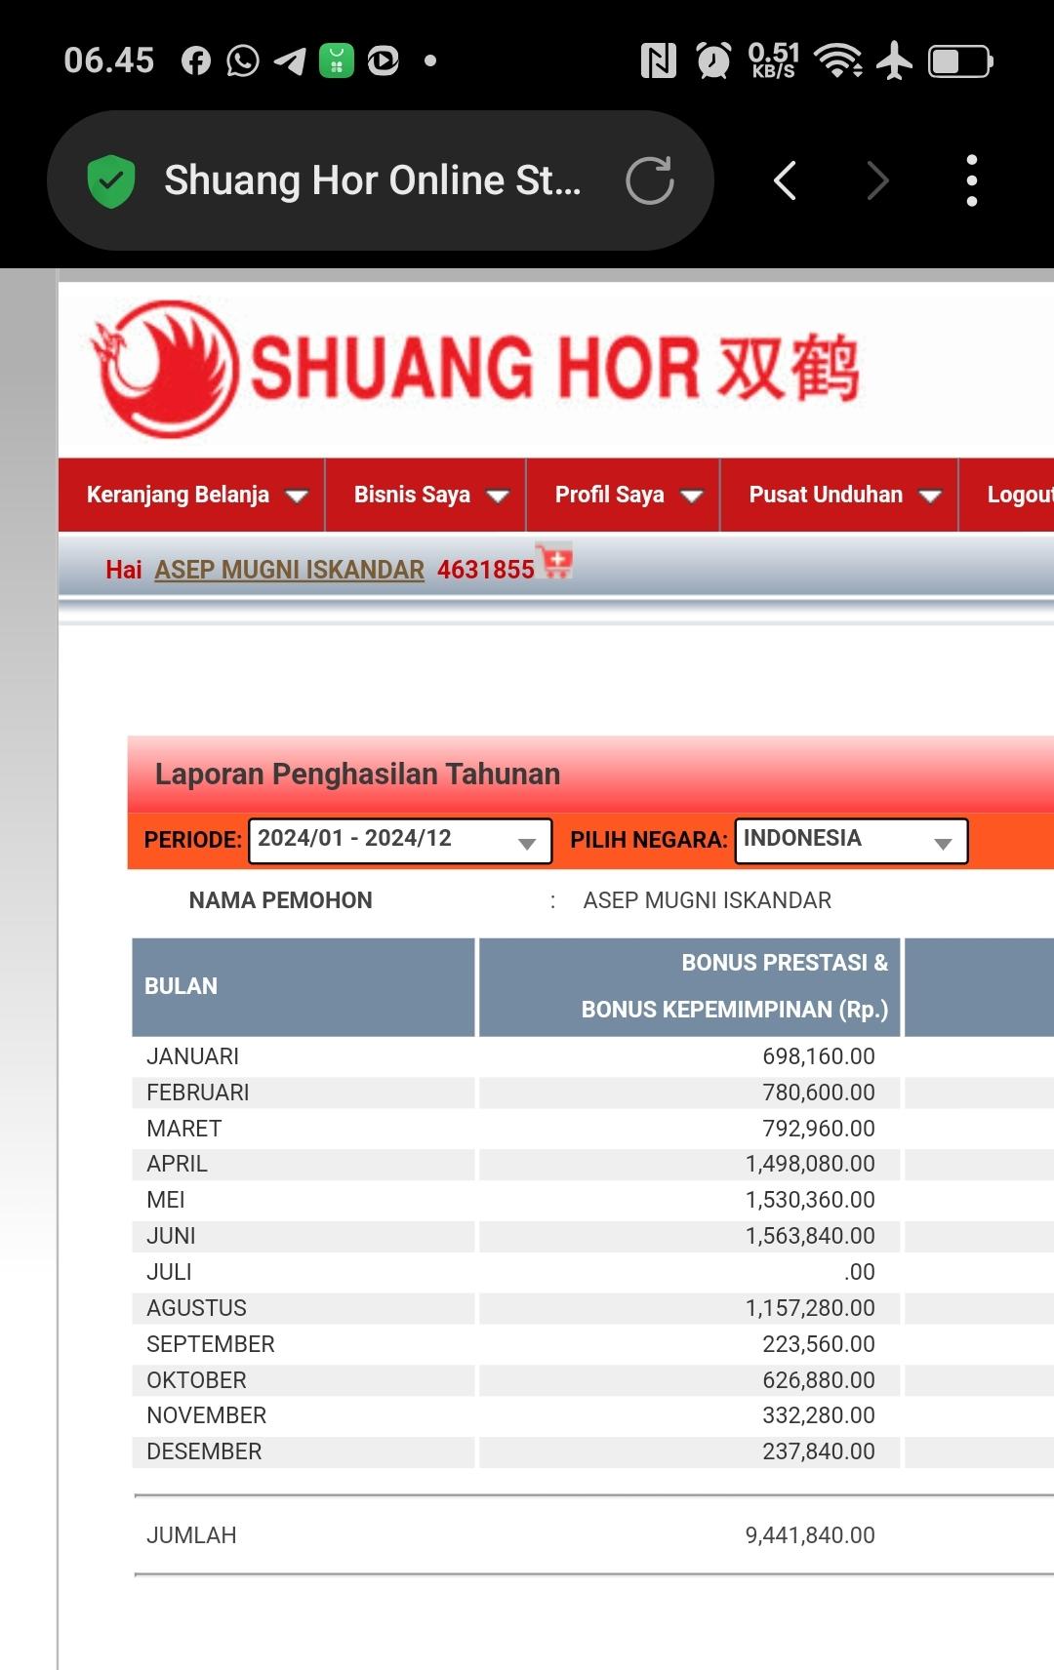Select the NOVEMBER row label
Image resolution: width=1054 pixels, height=1670 pixels.
click(x=206, y=1415)
